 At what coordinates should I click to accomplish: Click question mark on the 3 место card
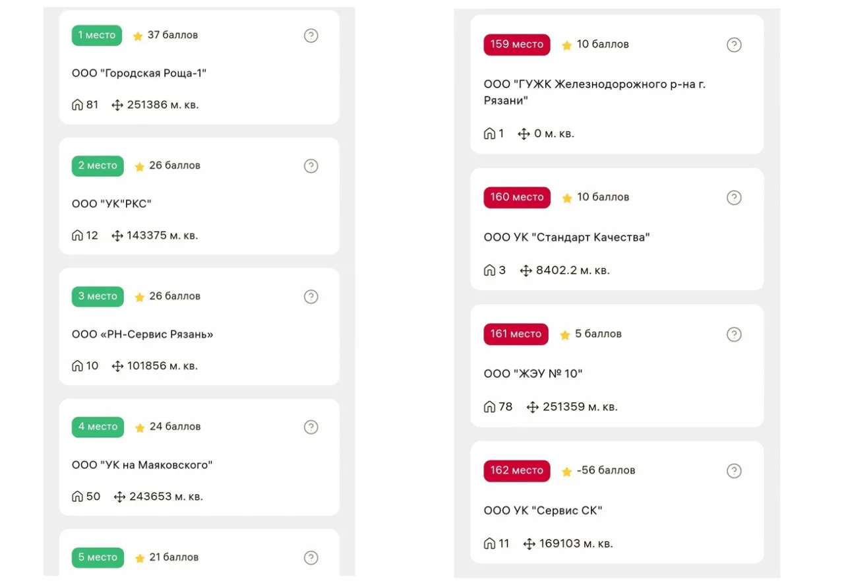point(311,297)
